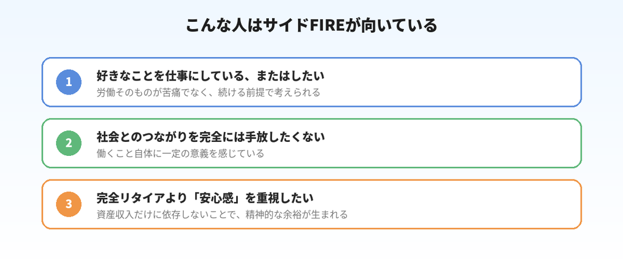Image resolution: width=623 pixels, height=259 pixels.
Task: Click title 社会とのつながりを完全には手放したくない
Action: pyautogui.click(x=211, y=136)
